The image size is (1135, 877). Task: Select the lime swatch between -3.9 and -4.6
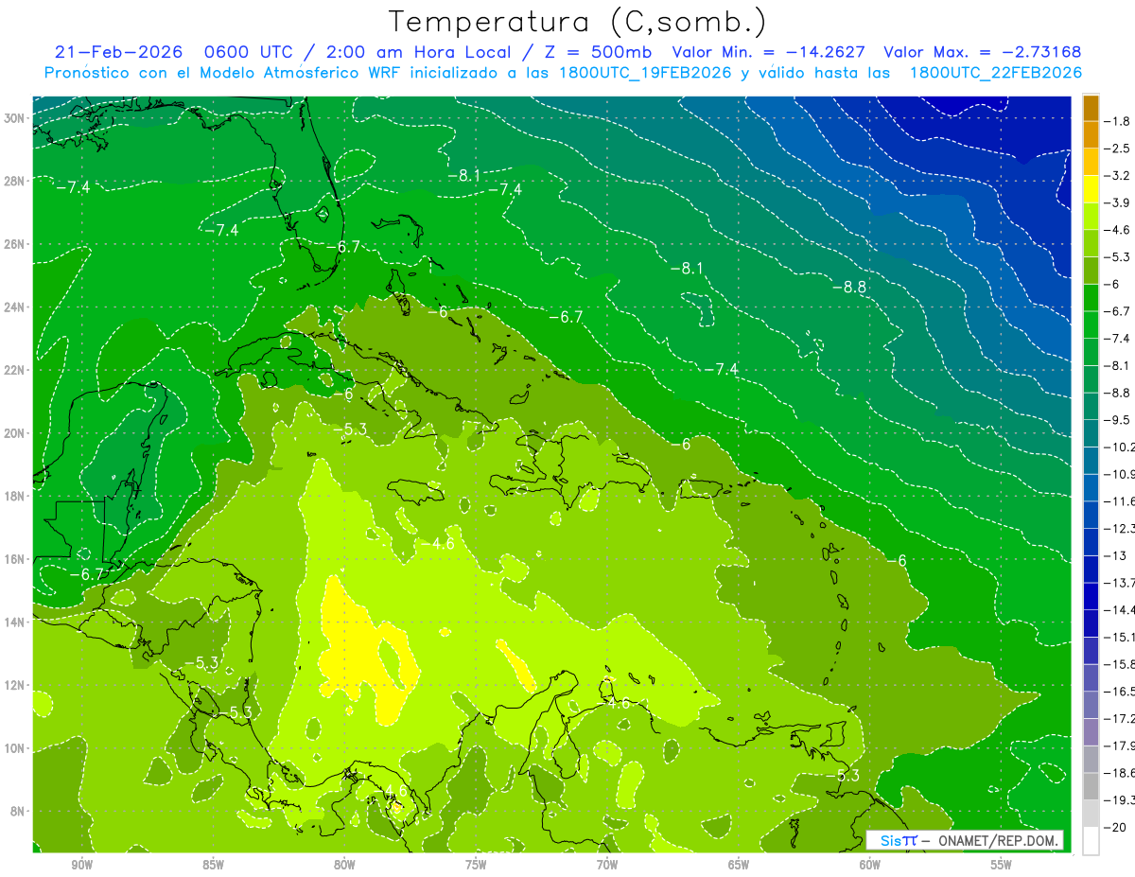click(x=1091, y=216)
